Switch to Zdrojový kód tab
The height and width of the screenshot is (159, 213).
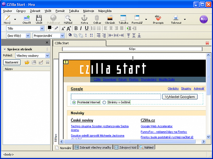tap(126, 147)
